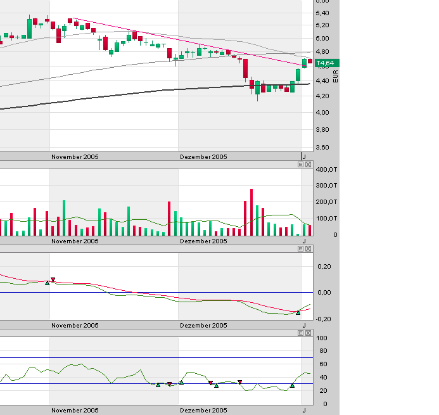Click the 5,00 price axis value
439x415 pixels.
(322, 39)
